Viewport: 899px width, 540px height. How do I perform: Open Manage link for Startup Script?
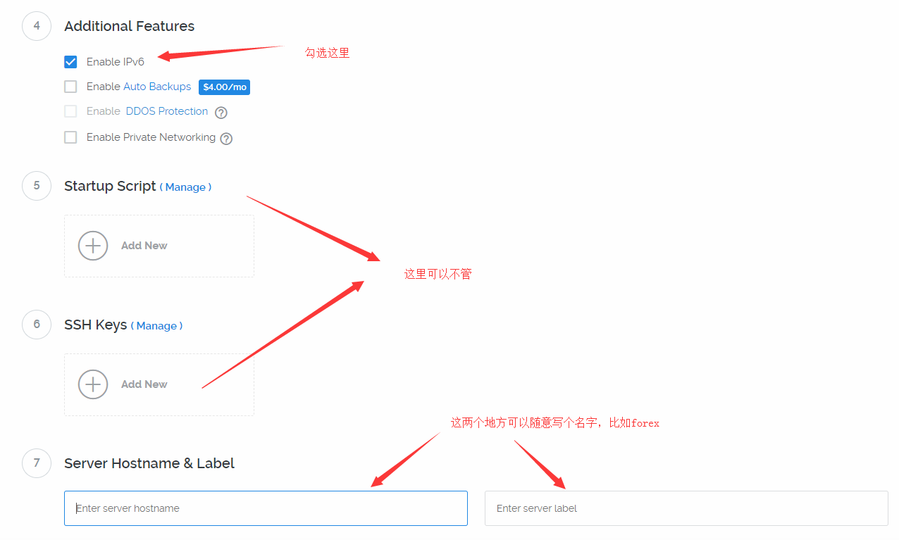[186, 187]
